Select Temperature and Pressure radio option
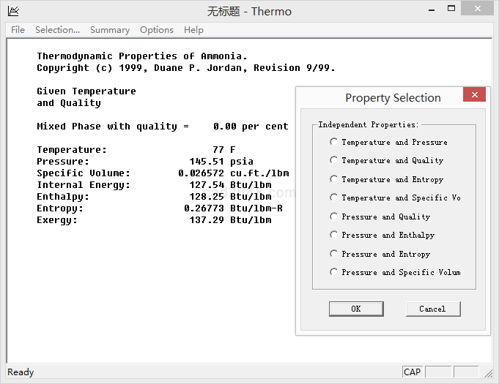This screenshot has width=499, height=384. coord(334,142)
